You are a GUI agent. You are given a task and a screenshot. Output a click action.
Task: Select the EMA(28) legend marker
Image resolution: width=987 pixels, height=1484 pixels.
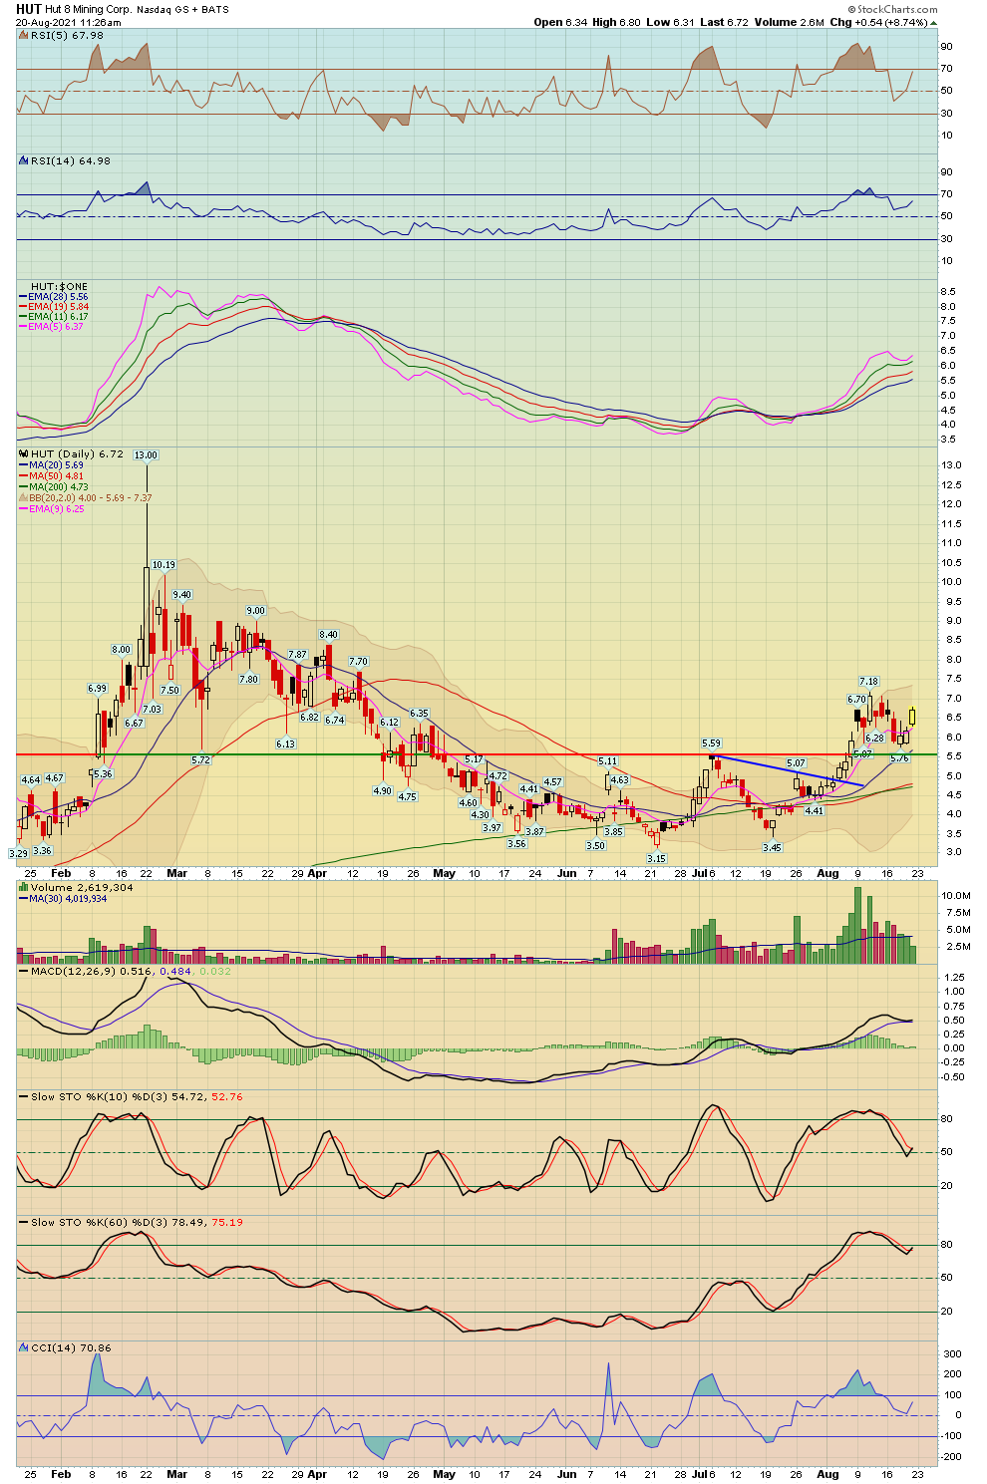coord(24,296)
